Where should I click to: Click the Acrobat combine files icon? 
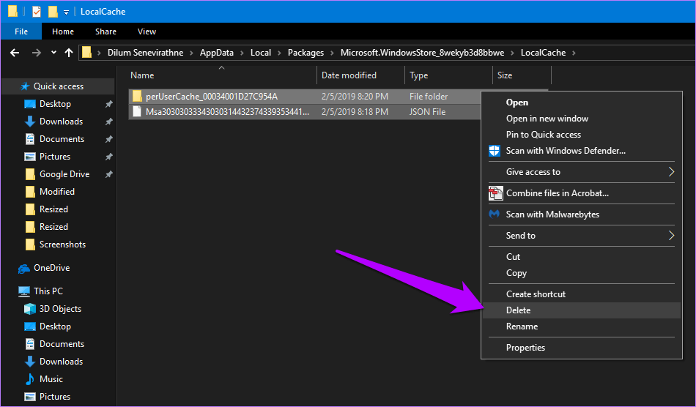495,193
